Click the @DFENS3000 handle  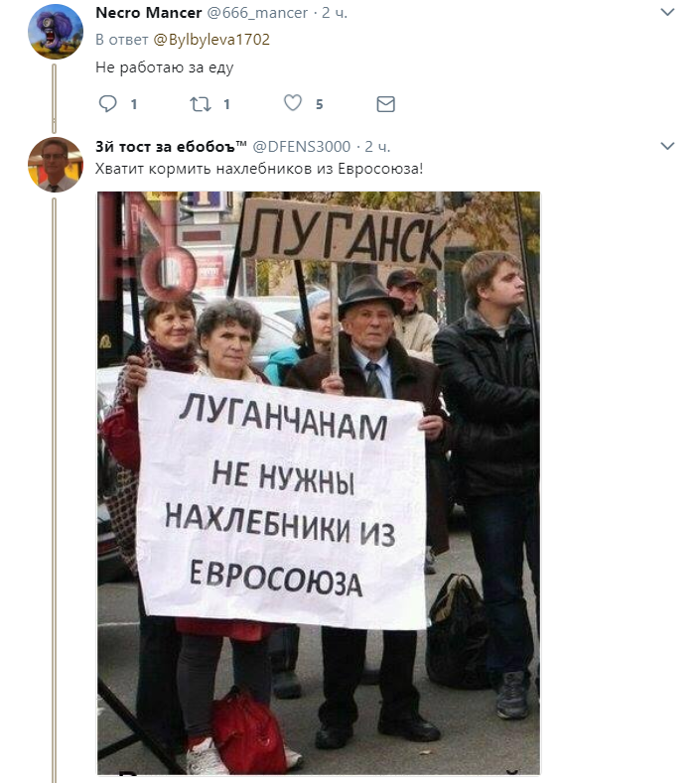pos(302,146)
